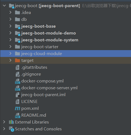The height and width of the screenshot is (135, 131).
Task: Click the docker-compose.yml DC icon
Action: pos(17,81)
